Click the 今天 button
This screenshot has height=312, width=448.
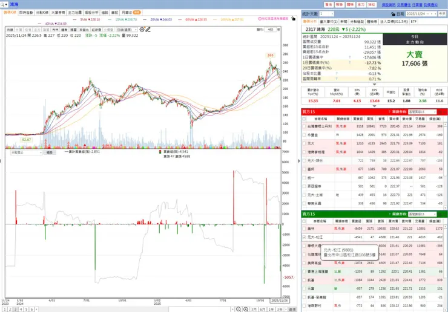click(443, 14)
